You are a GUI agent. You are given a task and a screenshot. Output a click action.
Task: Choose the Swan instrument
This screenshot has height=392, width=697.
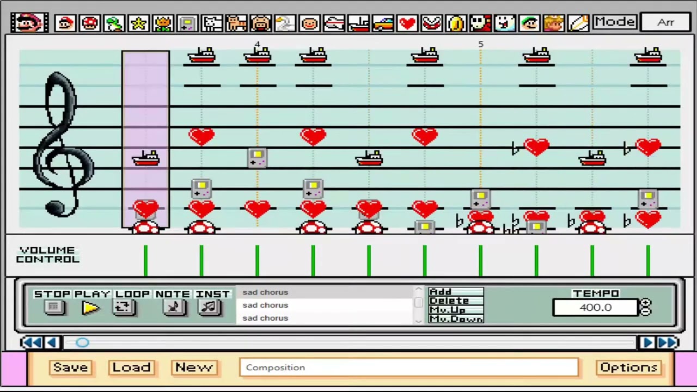[285, 23]
